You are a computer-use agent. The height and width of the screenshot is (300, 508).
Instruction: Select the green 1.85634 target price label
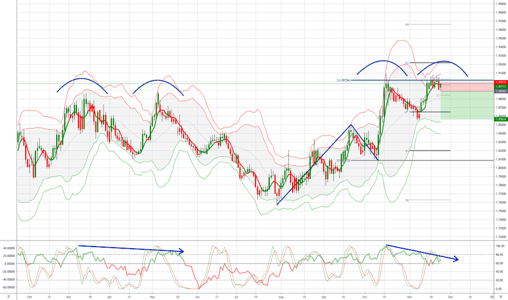click(x=500, y=120)
